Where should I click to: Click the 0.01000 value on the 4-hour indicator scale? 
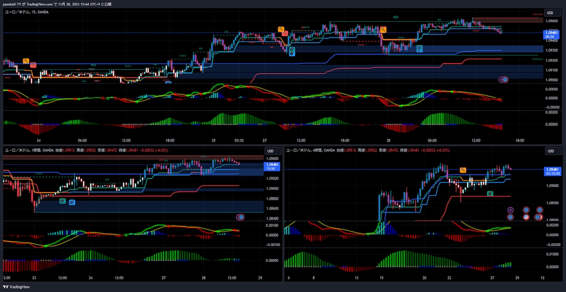(552, 254)
